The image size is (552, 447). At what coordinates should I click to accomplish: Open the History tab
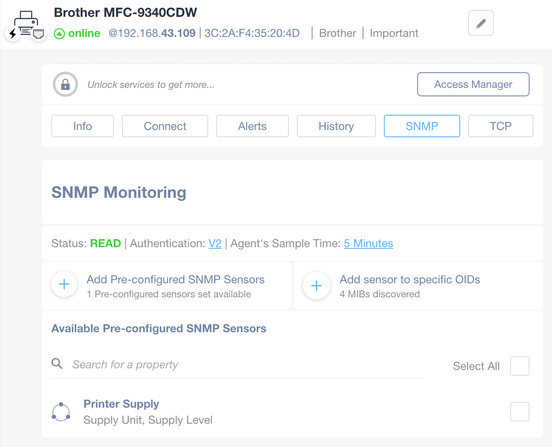click(336, 126)
